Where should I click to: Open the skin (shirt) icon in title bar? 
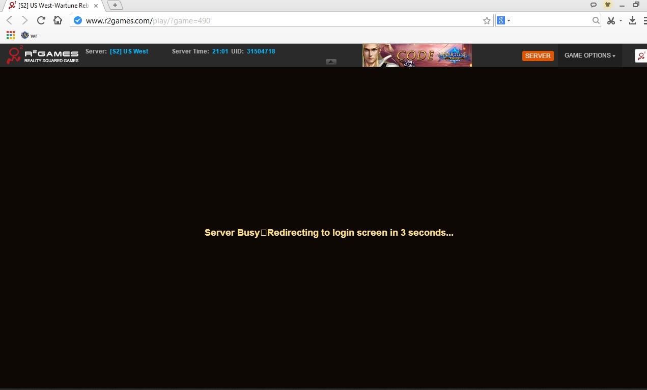point(607,5)
